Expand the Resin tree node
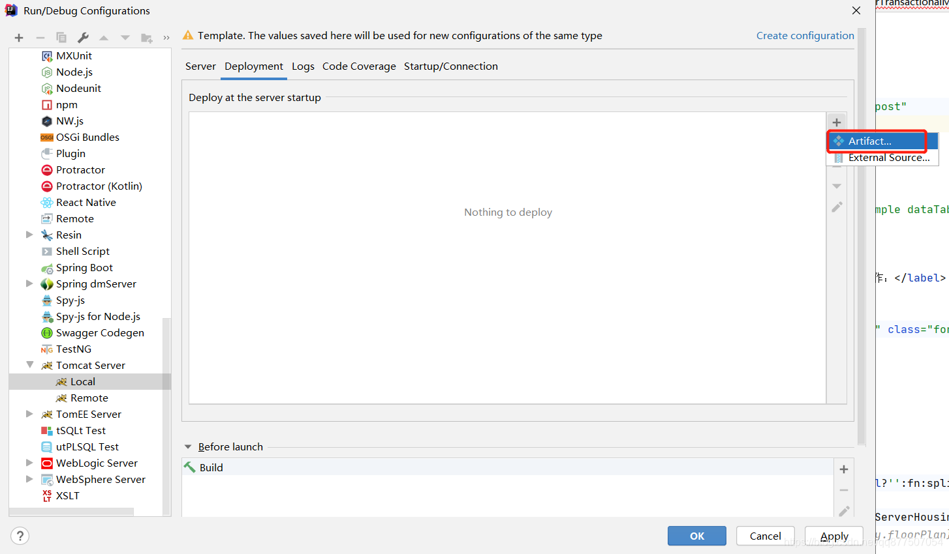 point(29,235)
